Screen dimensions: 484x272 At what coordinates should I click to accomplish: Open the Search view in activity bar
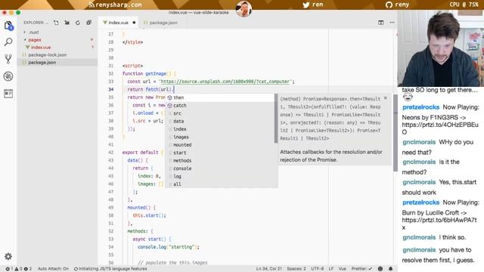tap(8, 42)
